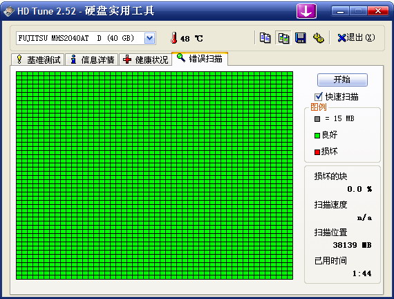Switch to the 基准测试 tab

[38, 60]
